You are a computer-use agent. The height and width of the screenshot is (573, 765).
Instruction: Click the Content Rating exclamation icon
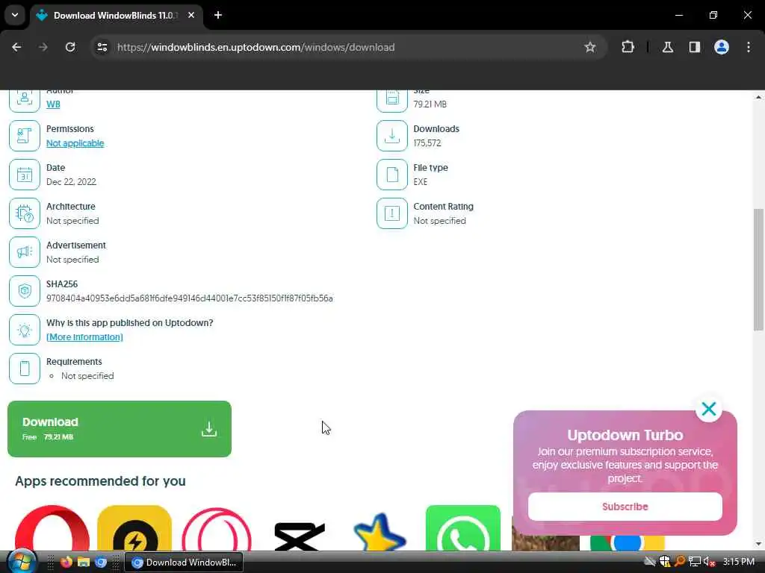[391, 213]
